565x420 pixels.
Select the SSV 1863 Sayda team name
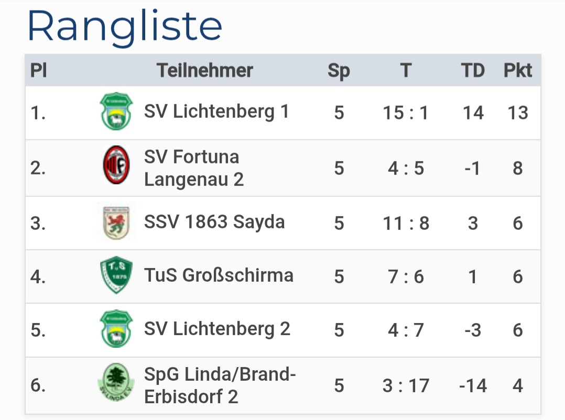tap(214, 222)
